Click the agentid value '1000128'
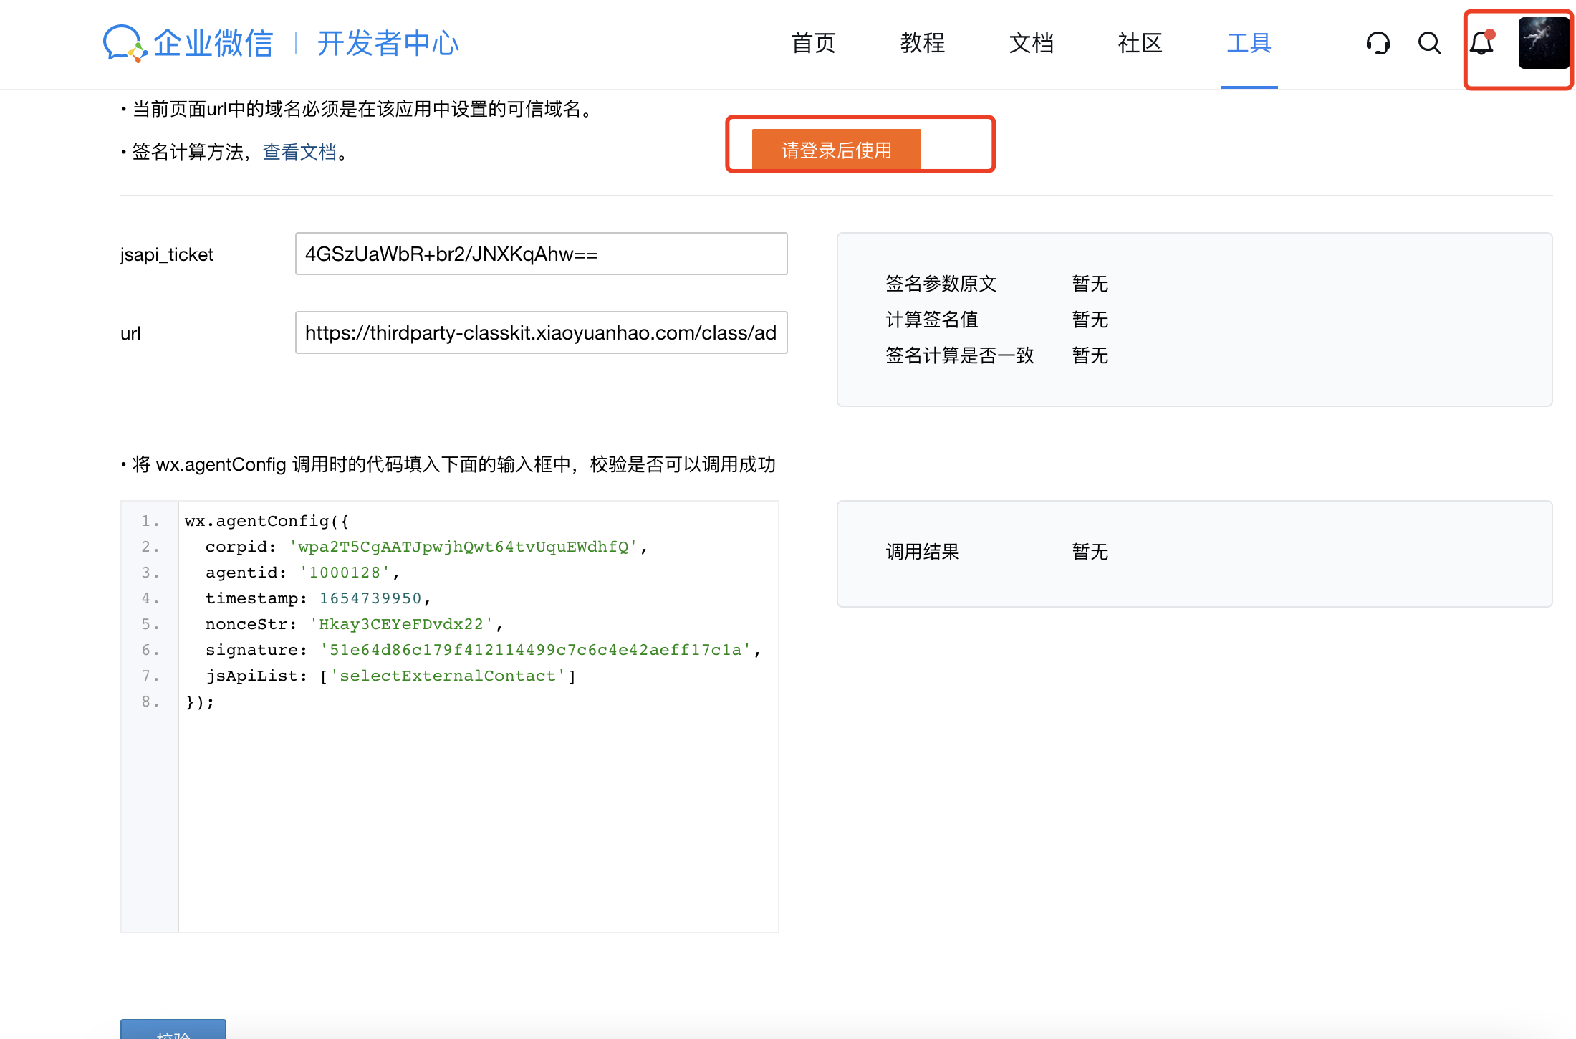The height and width of the screenshot is (1039, 1576). coord(345,573)
